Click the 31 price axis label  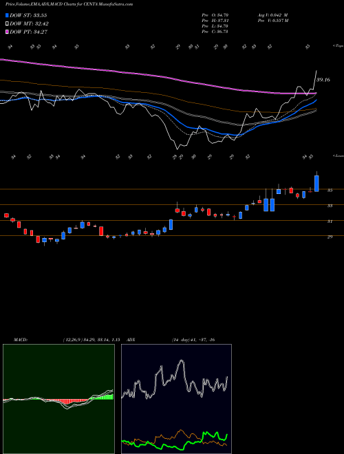tap(330, 221)
